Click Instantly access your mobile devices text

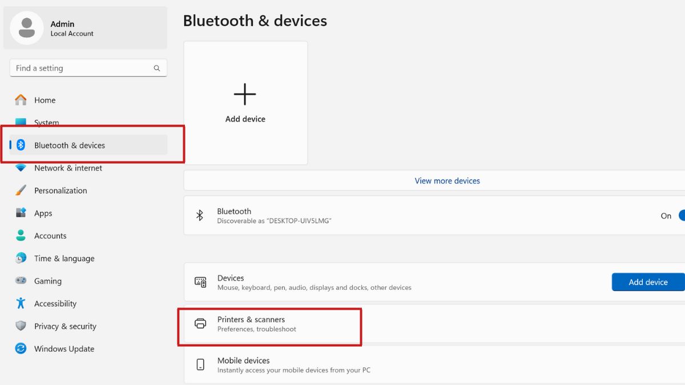pyautogui.click(x=294, y=370)
